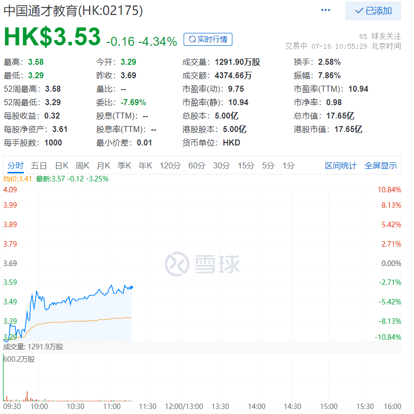Show the 60分 interval chart

click(197, 166)
